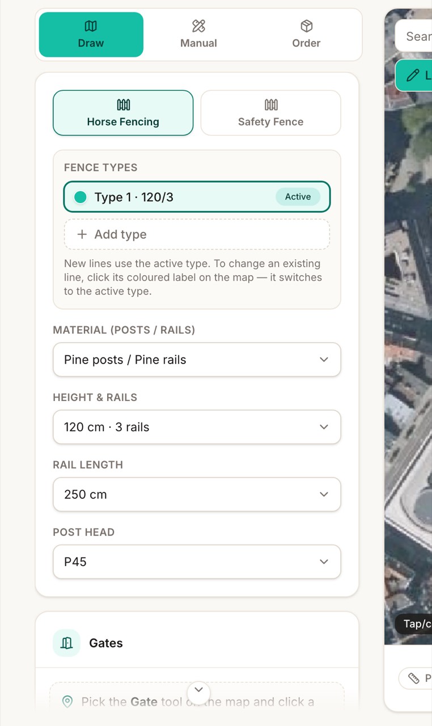Image resolution: width=432 pixels, height=726 pixels.
Task: Click the ruler-pencil icon above Manual
Action: pyautogui.click(x=198, y=26)
